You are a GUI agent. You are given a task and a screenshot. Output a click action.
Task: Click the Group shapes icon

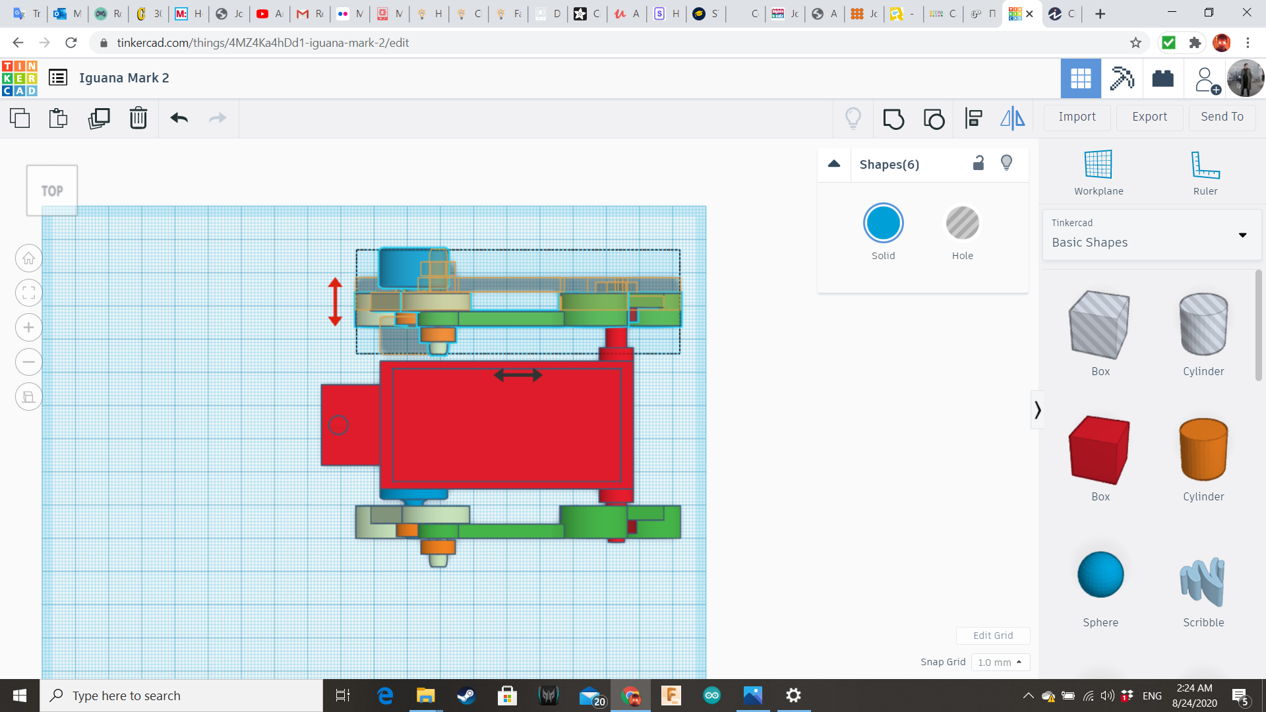coord(893,119)
